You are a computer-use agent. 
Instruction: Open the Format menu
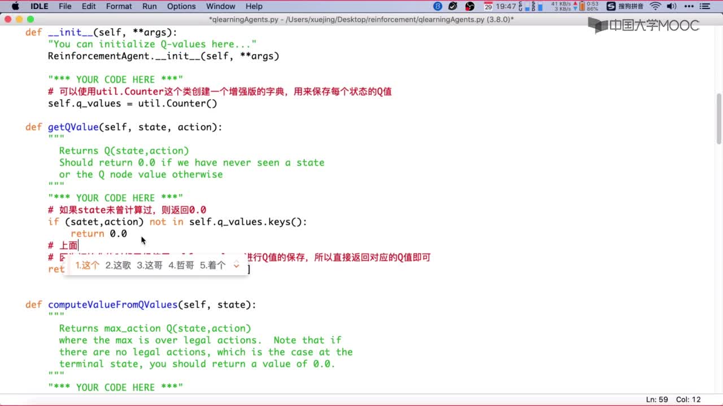coord(119,6)
